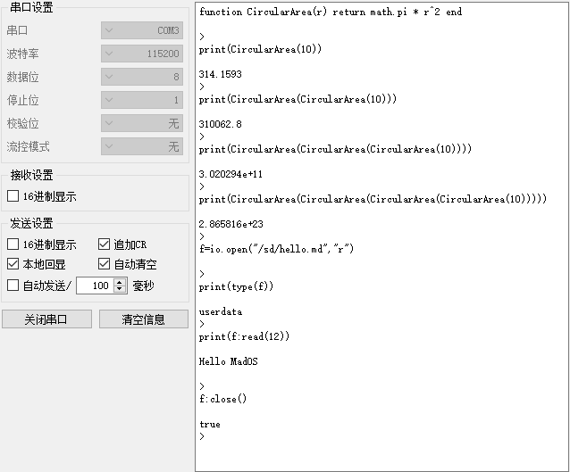
Task: Disable the 本地回显 checkbox
Action: [x=13, y=264]
